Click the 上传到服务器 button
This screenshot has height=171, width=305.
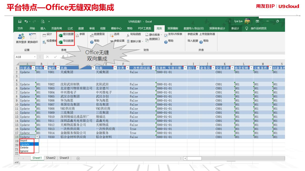pos(207,34)
